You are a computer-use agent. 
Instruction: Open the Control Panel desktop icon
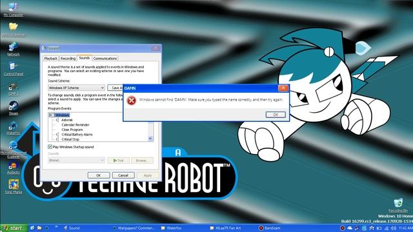[13, 69]
